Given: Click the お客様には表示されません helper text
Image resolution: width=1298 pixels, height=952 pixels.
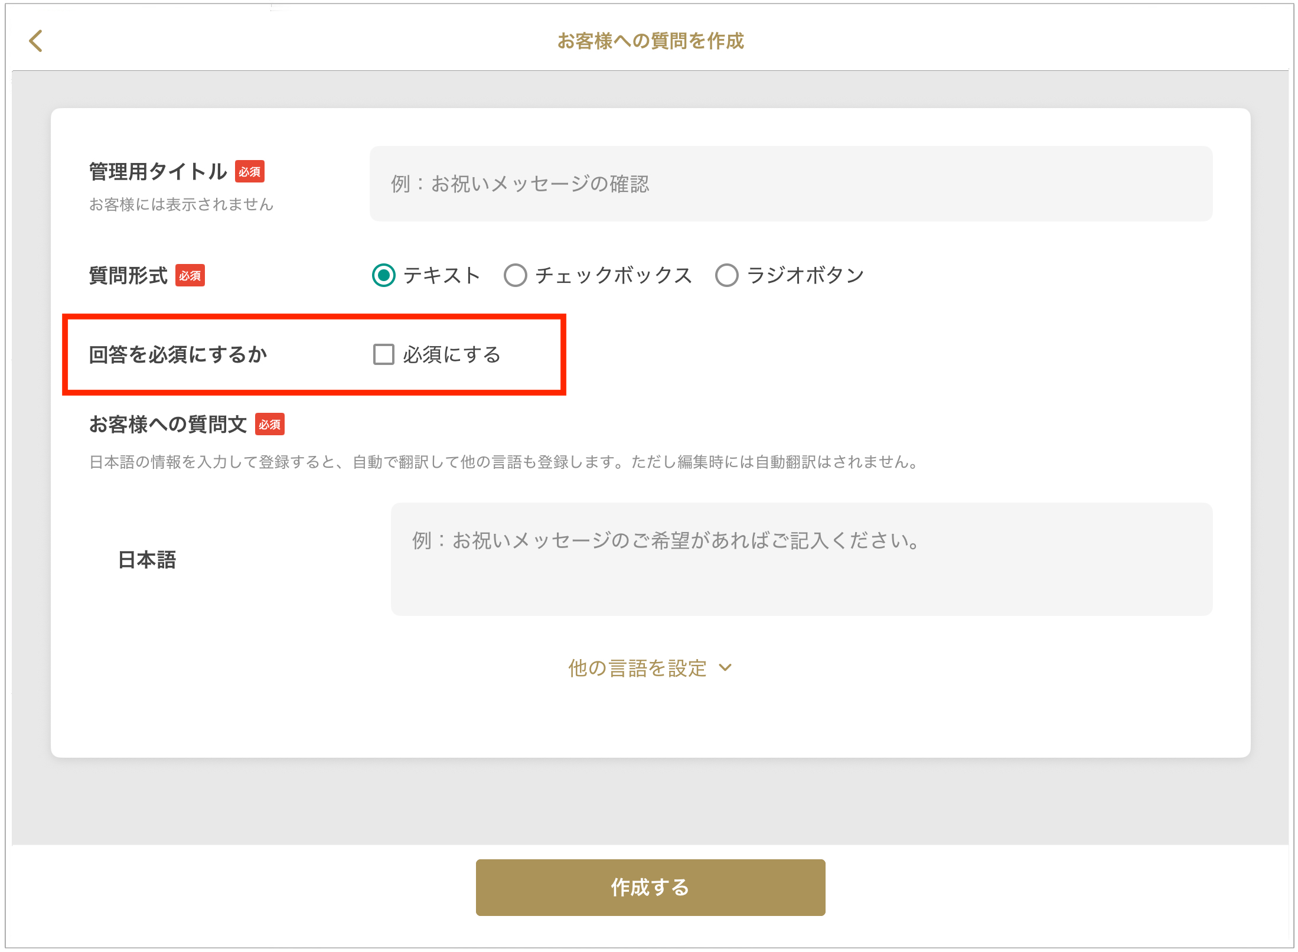Looking at the screenshot, I should coord(181,204).
